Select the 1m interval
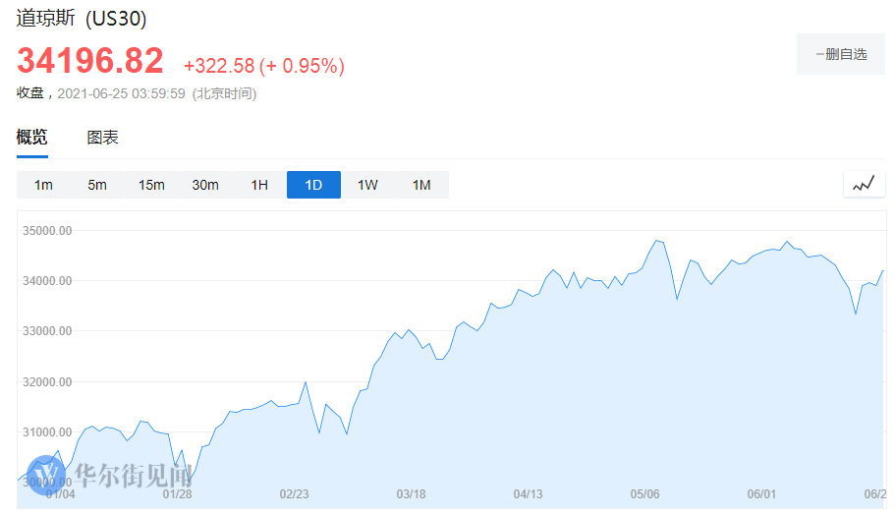The width and height of the screenshot is (895, 516). pyautogui.click(x=43, y=185)
